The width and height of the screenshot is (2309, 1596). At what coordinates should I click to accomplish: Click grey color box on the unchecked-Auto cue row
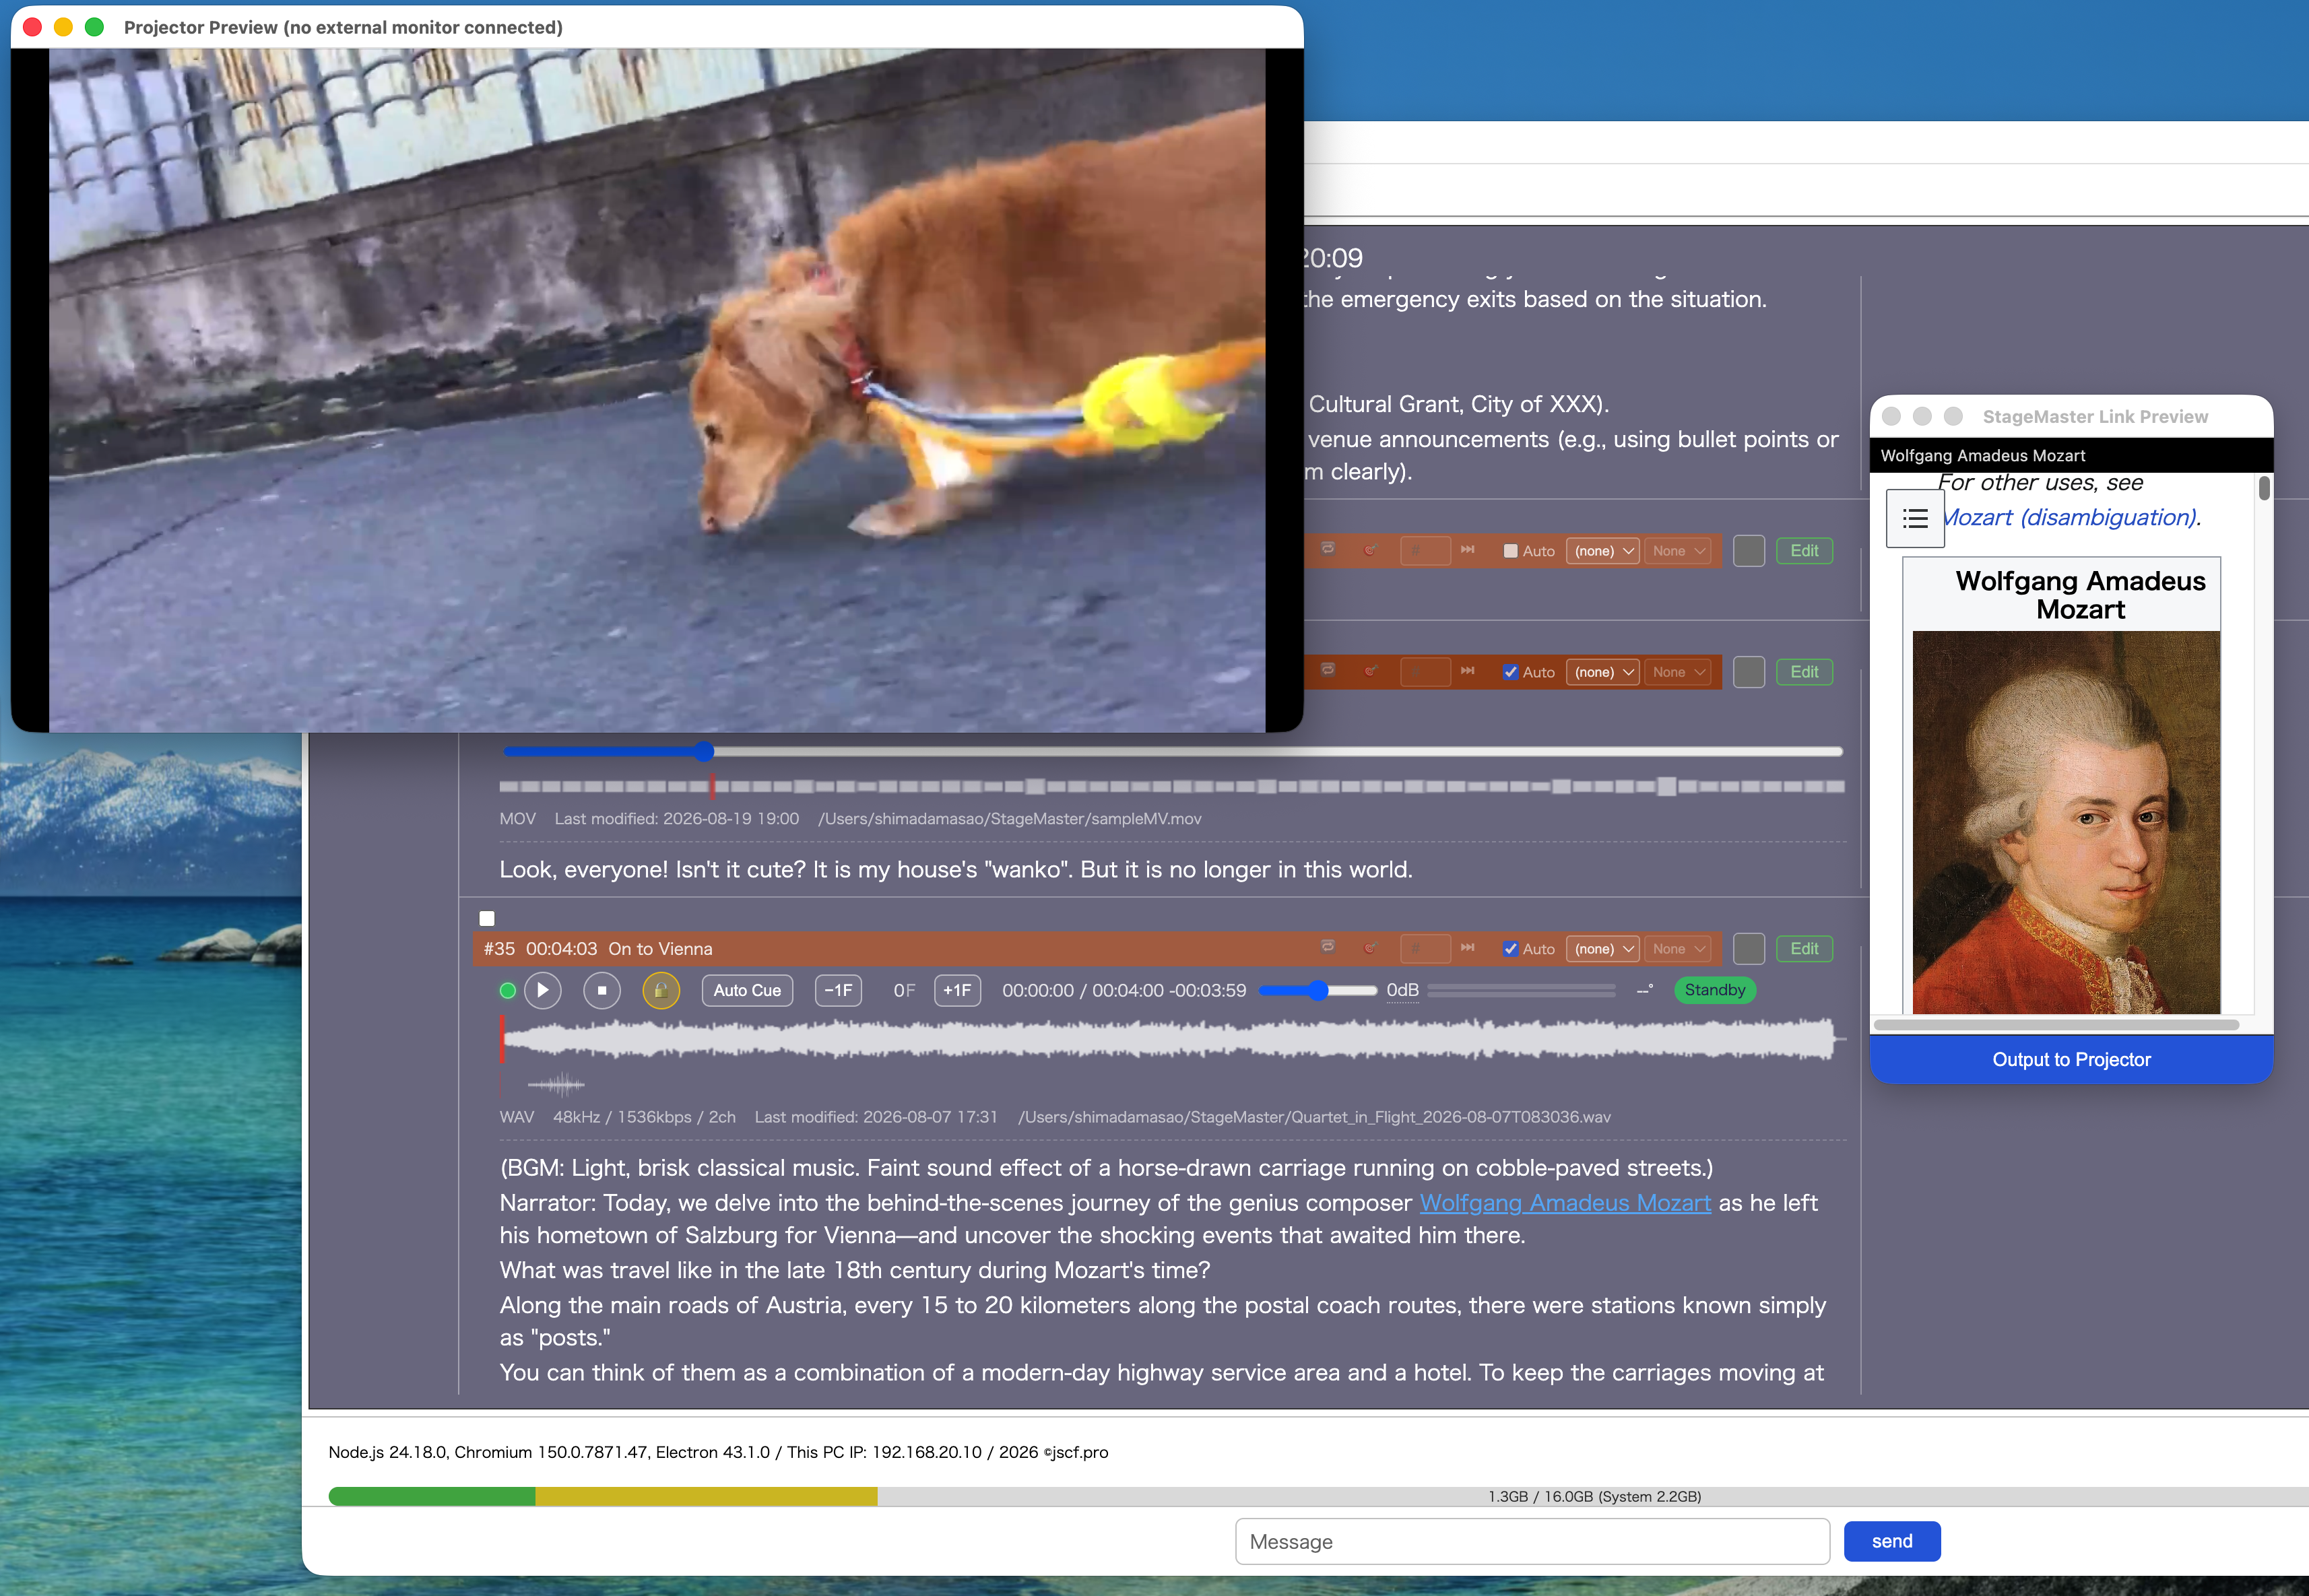1748,551
